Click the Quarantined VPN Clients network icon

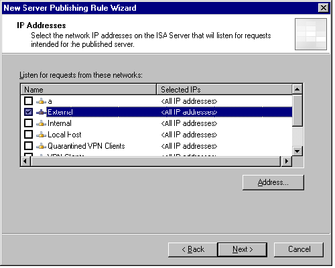[42, 146]
